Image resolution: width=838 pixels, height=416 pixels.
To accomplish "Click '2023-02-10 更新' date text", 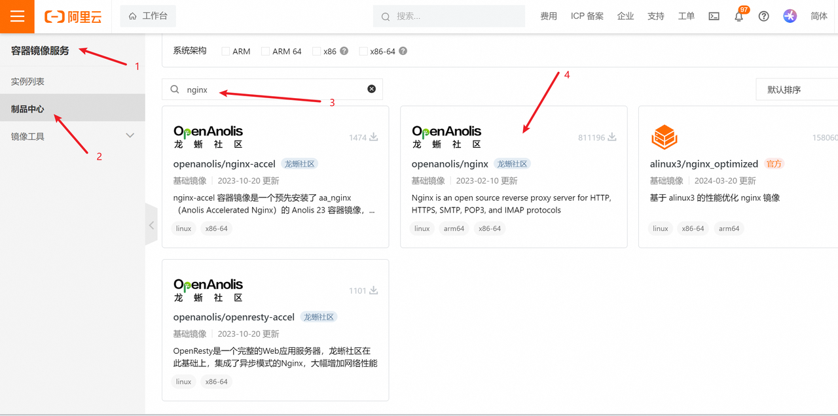I will 486,181.
